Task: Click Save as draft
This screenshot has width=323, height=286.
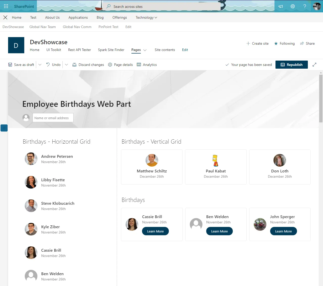Action: [21, 65]
